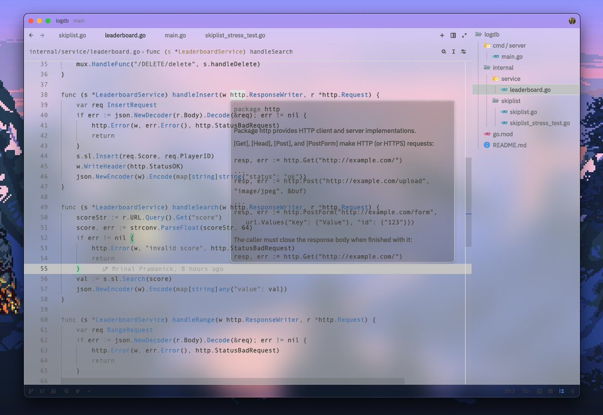This screenshot has height=415, width=603.
Task: Click the README.md info icon
Action: point(486,145)
